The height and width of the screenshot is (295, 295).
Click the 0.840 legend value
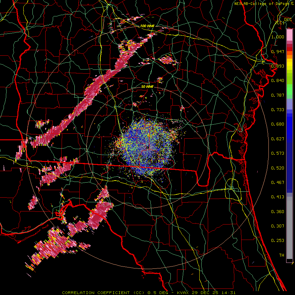tap(278, 81)
